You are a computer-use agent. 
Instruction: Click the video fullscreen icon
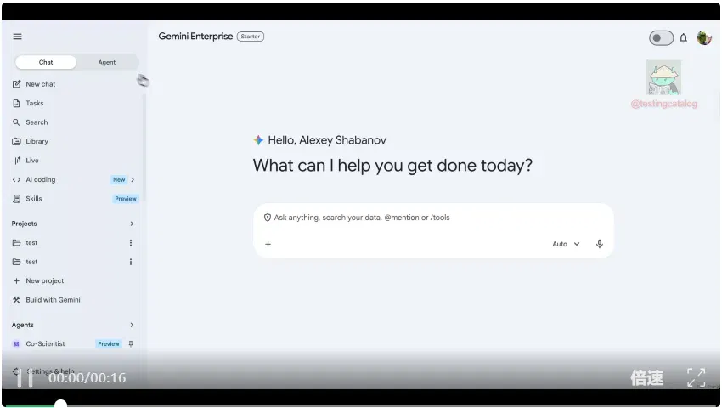pyautogui.click(x=697, y=377)
